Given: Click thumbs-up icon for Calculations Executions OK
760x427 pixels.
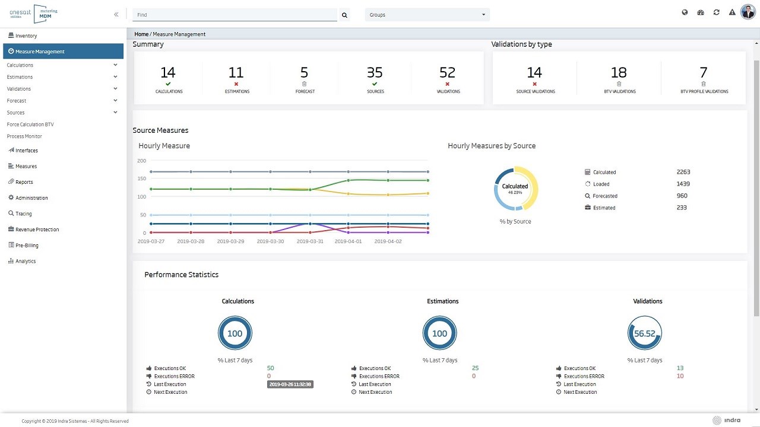Looking at the screenshot, I should (x=148, y=368).
